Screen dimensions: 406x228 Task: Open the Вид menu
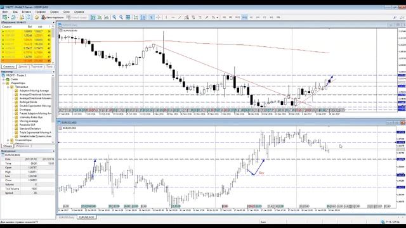tap(15, 12)
